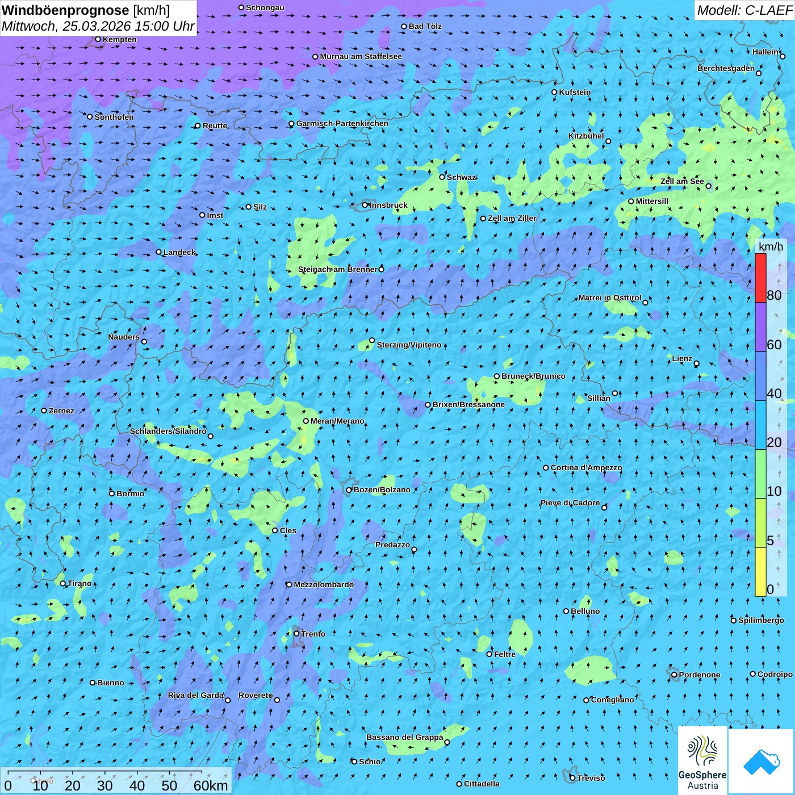Click the Zernez label
795x795 pixels.
(x=61, y=411)
